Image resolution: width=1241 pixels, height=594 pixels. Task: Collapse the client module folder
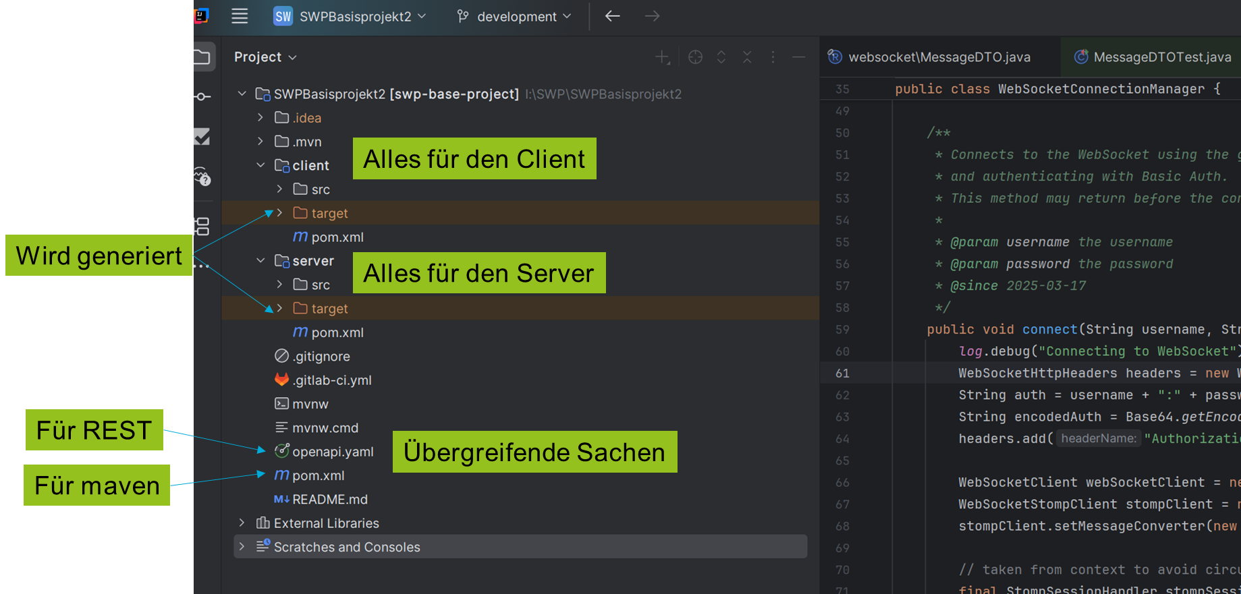pos(260,166)
